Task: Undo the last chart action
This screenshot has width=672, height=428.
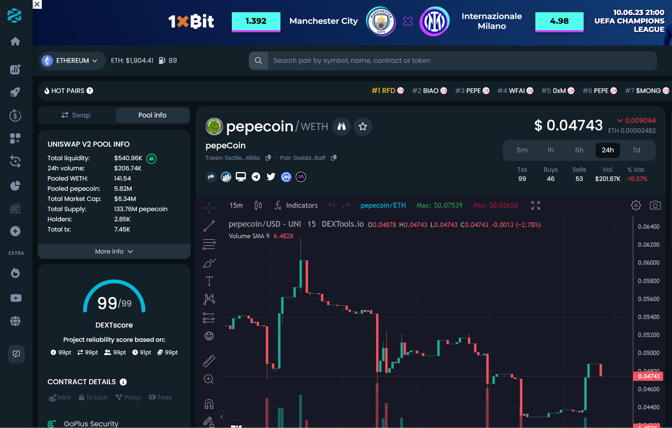Action: coord(332,205)
